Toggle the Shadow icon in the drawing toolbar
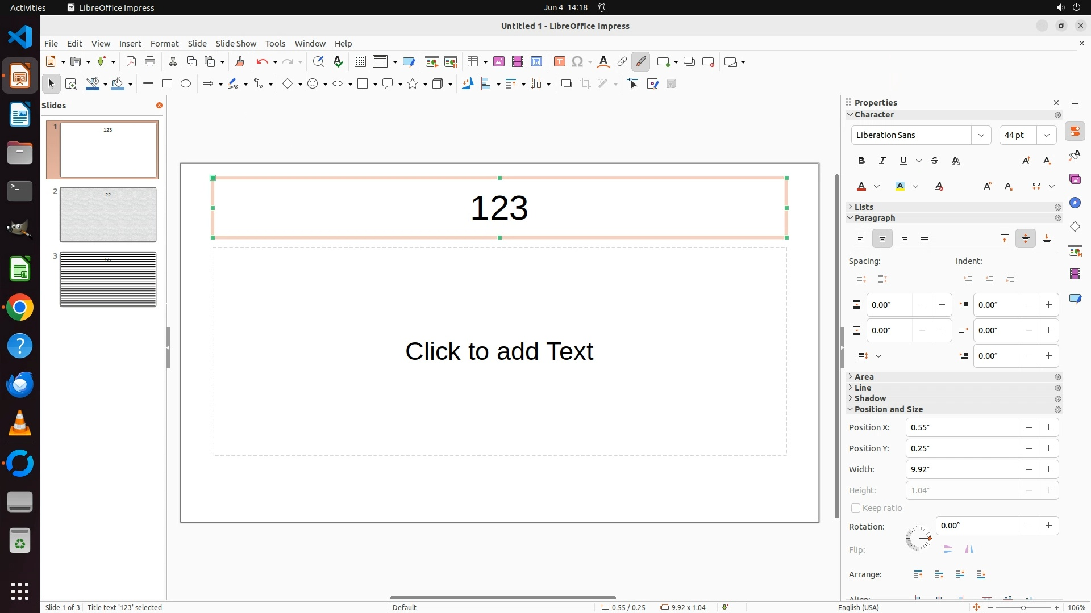Viewport: 1091px width, 613px height. [566, 84]
